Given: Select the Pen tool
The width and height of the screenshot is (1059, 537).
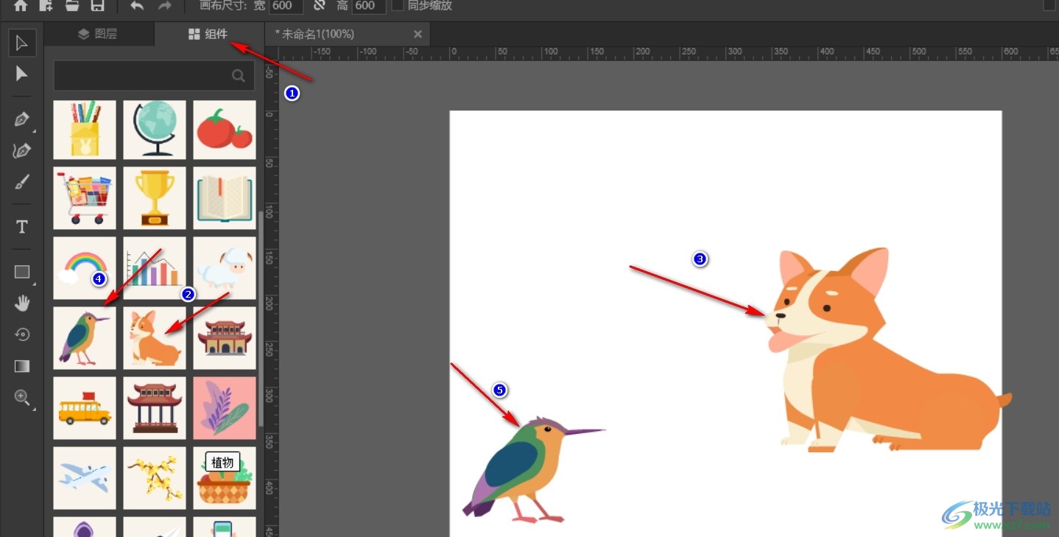Looking at the screenshot, I should (22, 119).
